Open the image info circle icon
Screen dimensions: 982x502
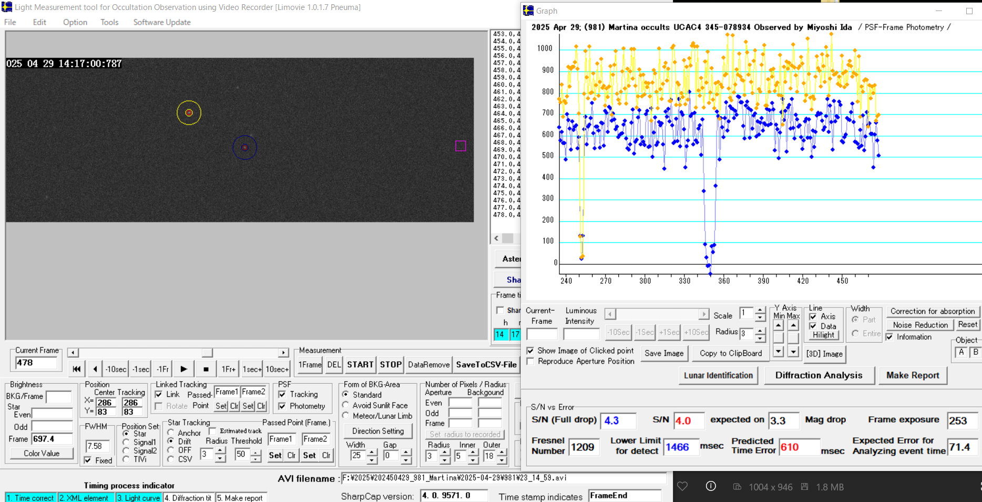[x=710, y=486]
